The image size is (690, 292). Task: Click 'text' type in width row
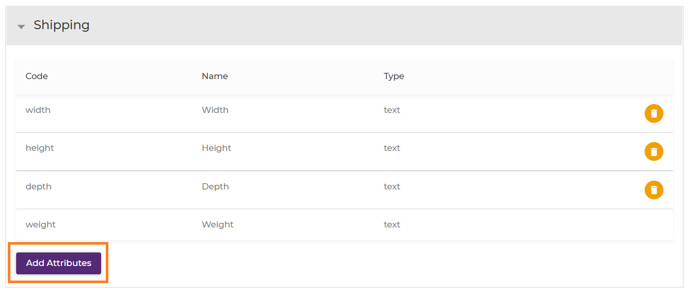click(392, 110)
